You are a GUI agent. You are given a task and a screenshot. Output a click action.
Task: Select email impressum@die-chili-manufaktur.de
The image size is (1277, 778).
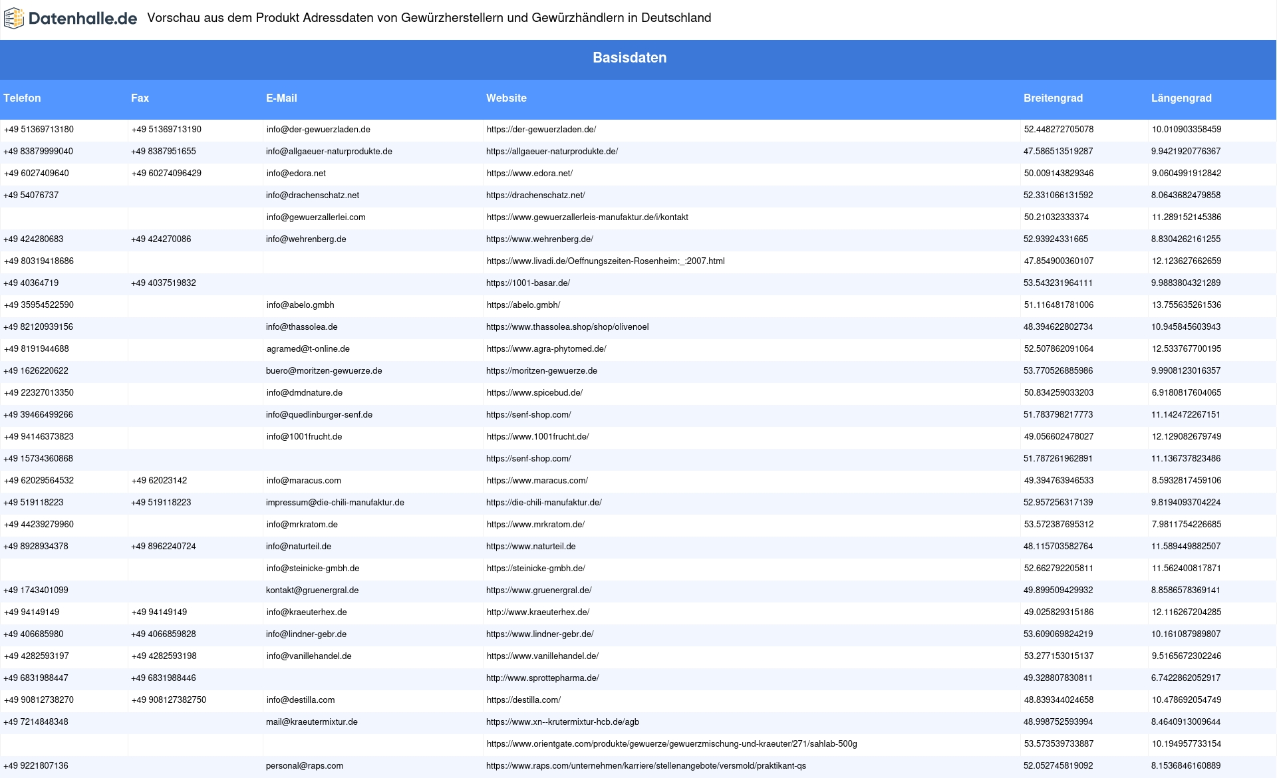[335, 503]
